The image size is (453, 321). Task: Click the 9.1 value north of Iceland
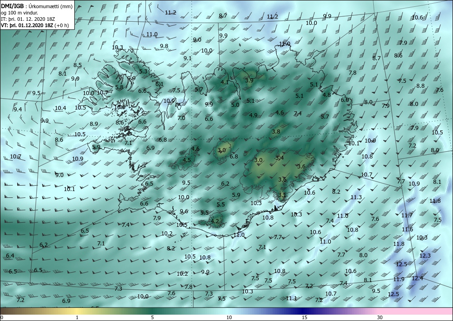pos(188,58)
